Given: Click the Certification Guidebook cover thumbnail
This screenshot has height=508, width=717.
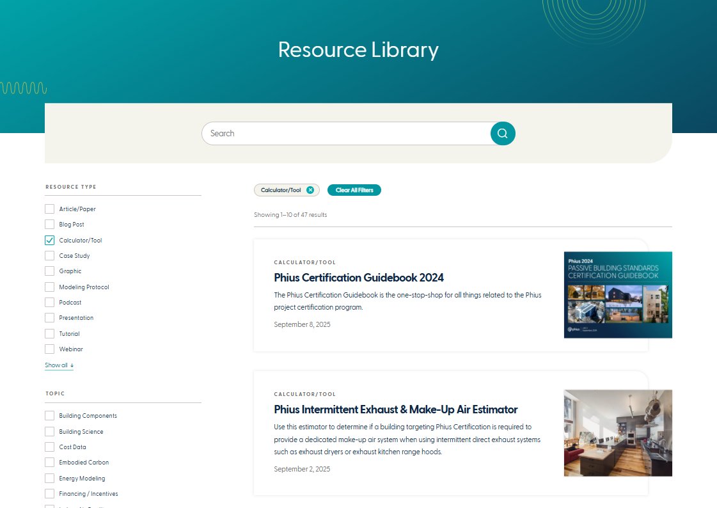Looking at the screenshot, I should click(617, 294).
